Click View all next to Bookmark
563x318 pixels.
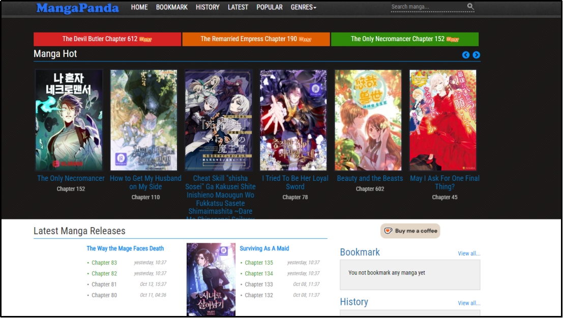468,253
